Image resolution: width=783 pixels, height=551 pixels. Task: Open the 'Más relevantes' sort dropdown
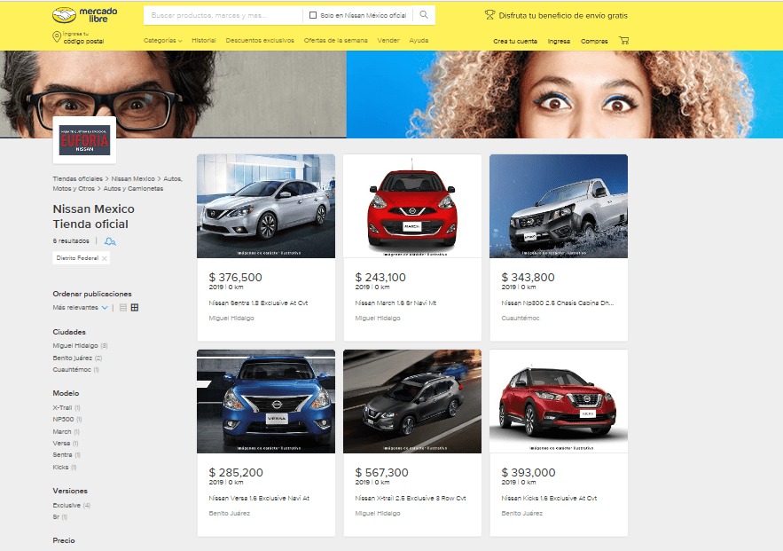(x=80, y=308)
